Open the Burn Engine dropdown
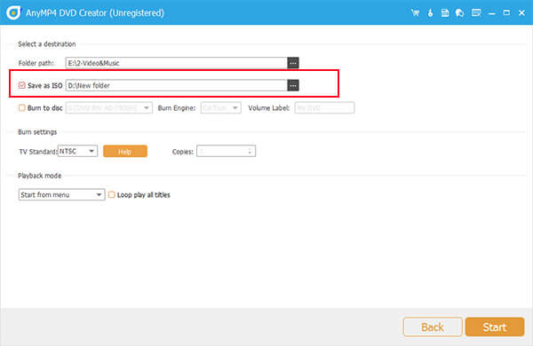533x346 pixels. click(x=221, y=107)
